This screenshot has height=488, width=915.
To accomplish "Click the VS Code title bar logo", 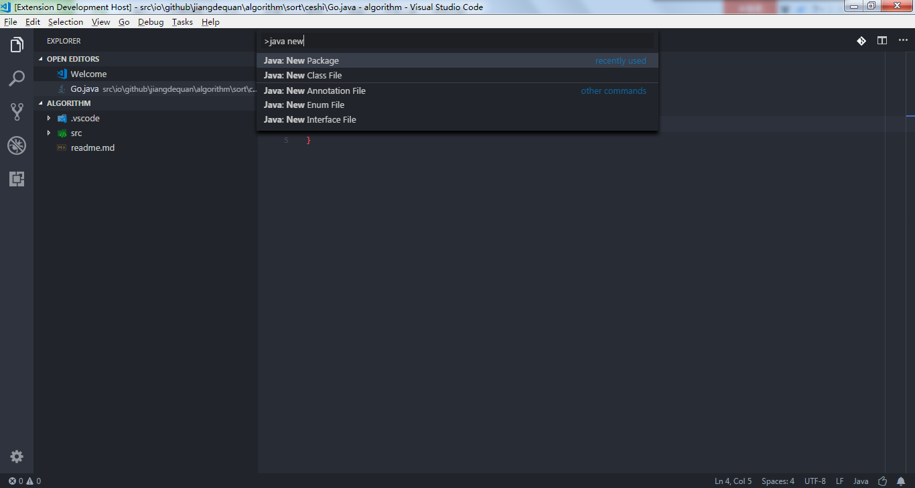I will [x=6, y=7].
